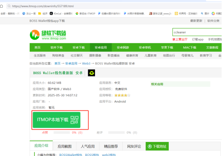Open the 下载地址 tab with download icon
Viewport: 222px width, 156px height.
pos(157,146)
